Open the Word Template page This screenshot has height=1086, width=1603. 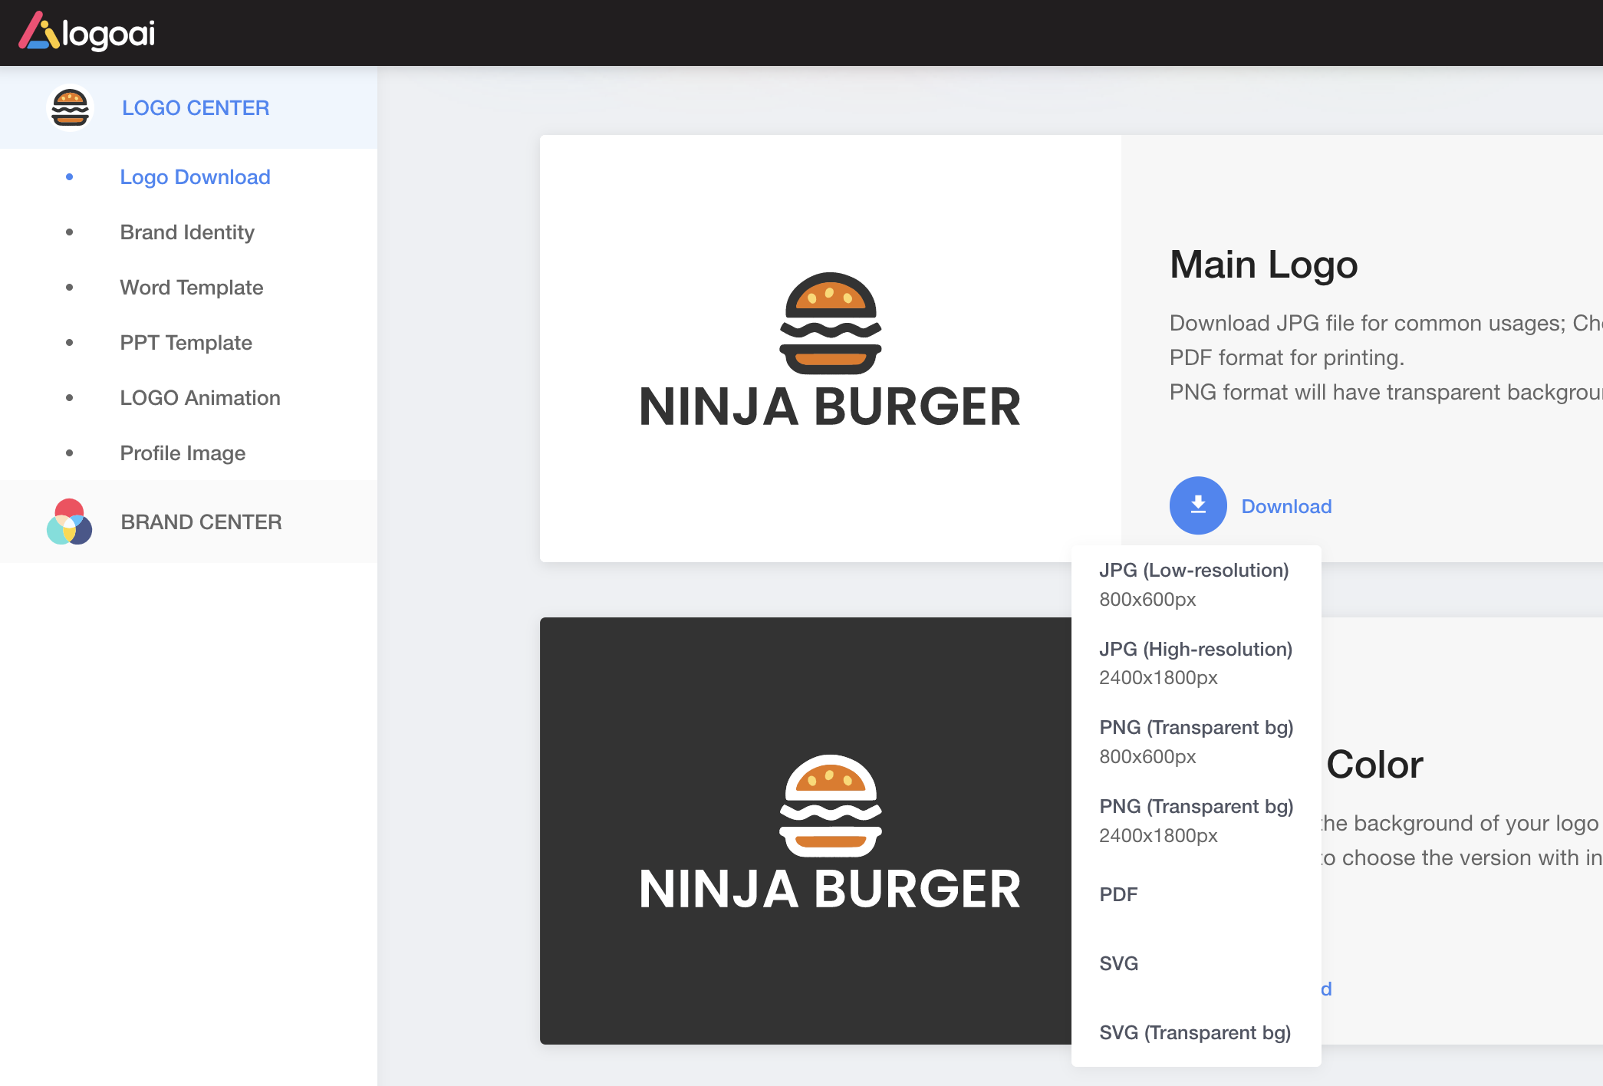[x=191, y=288]
